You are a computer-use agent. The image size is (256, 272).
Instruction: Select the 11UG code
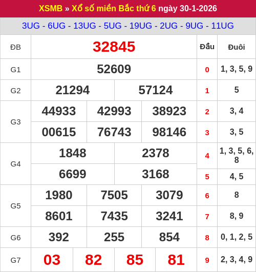coord(222,26)
